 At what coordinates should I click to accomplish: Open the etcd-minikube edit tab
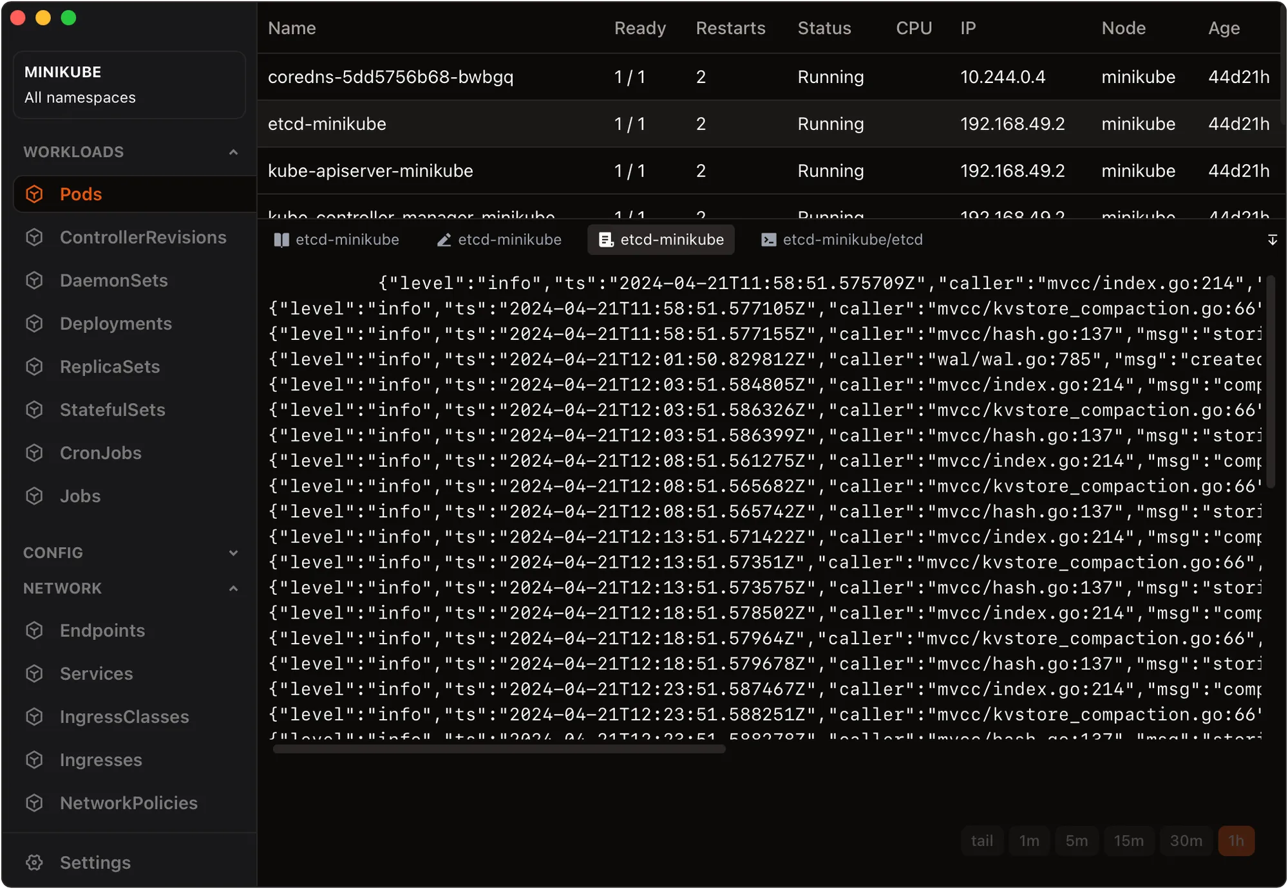coord(499,239)
